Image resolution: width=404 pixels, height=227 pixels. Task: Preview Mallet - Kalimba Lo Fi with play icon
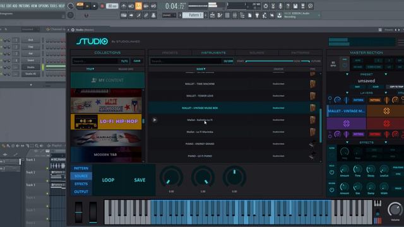pos(155,120)
